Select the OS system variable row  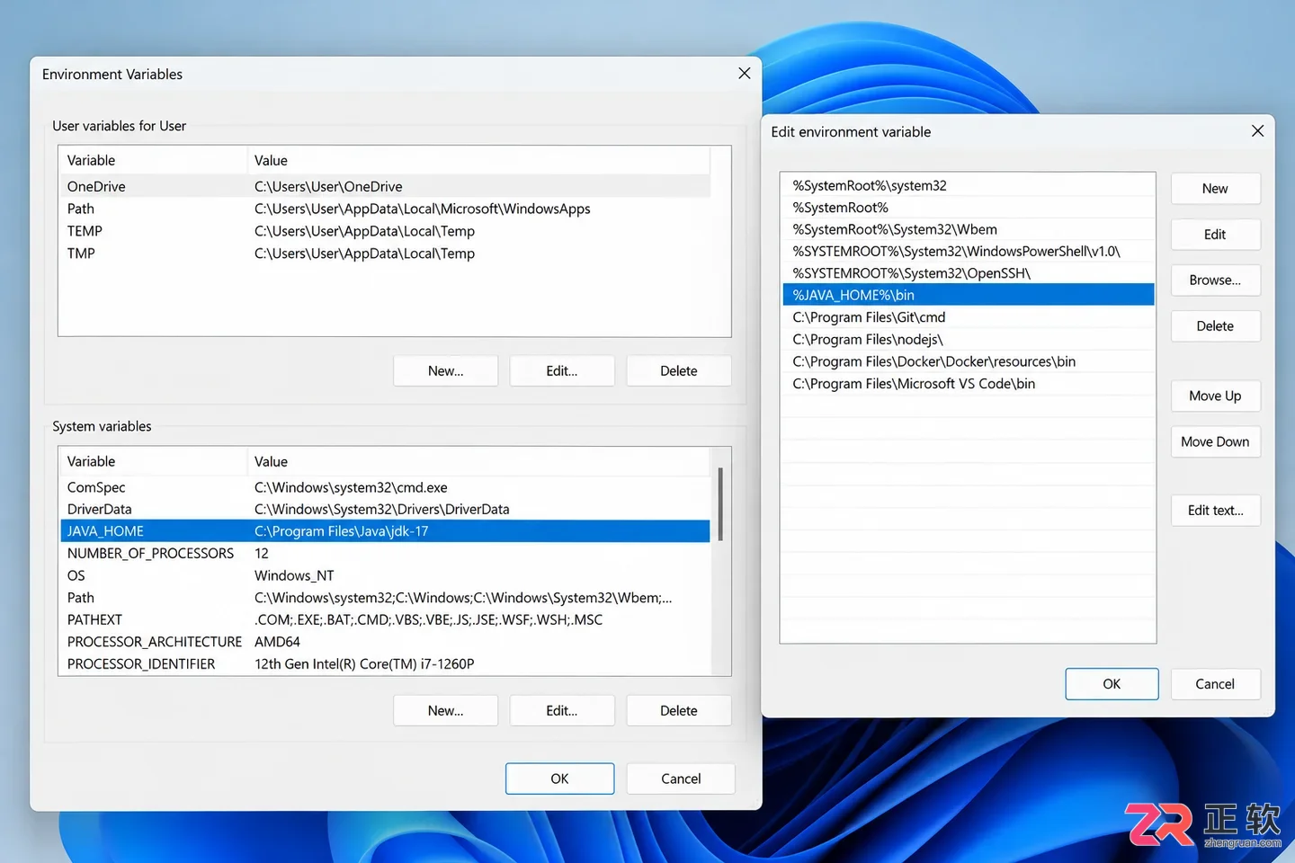pyautogui.click(x=385, y=575)
